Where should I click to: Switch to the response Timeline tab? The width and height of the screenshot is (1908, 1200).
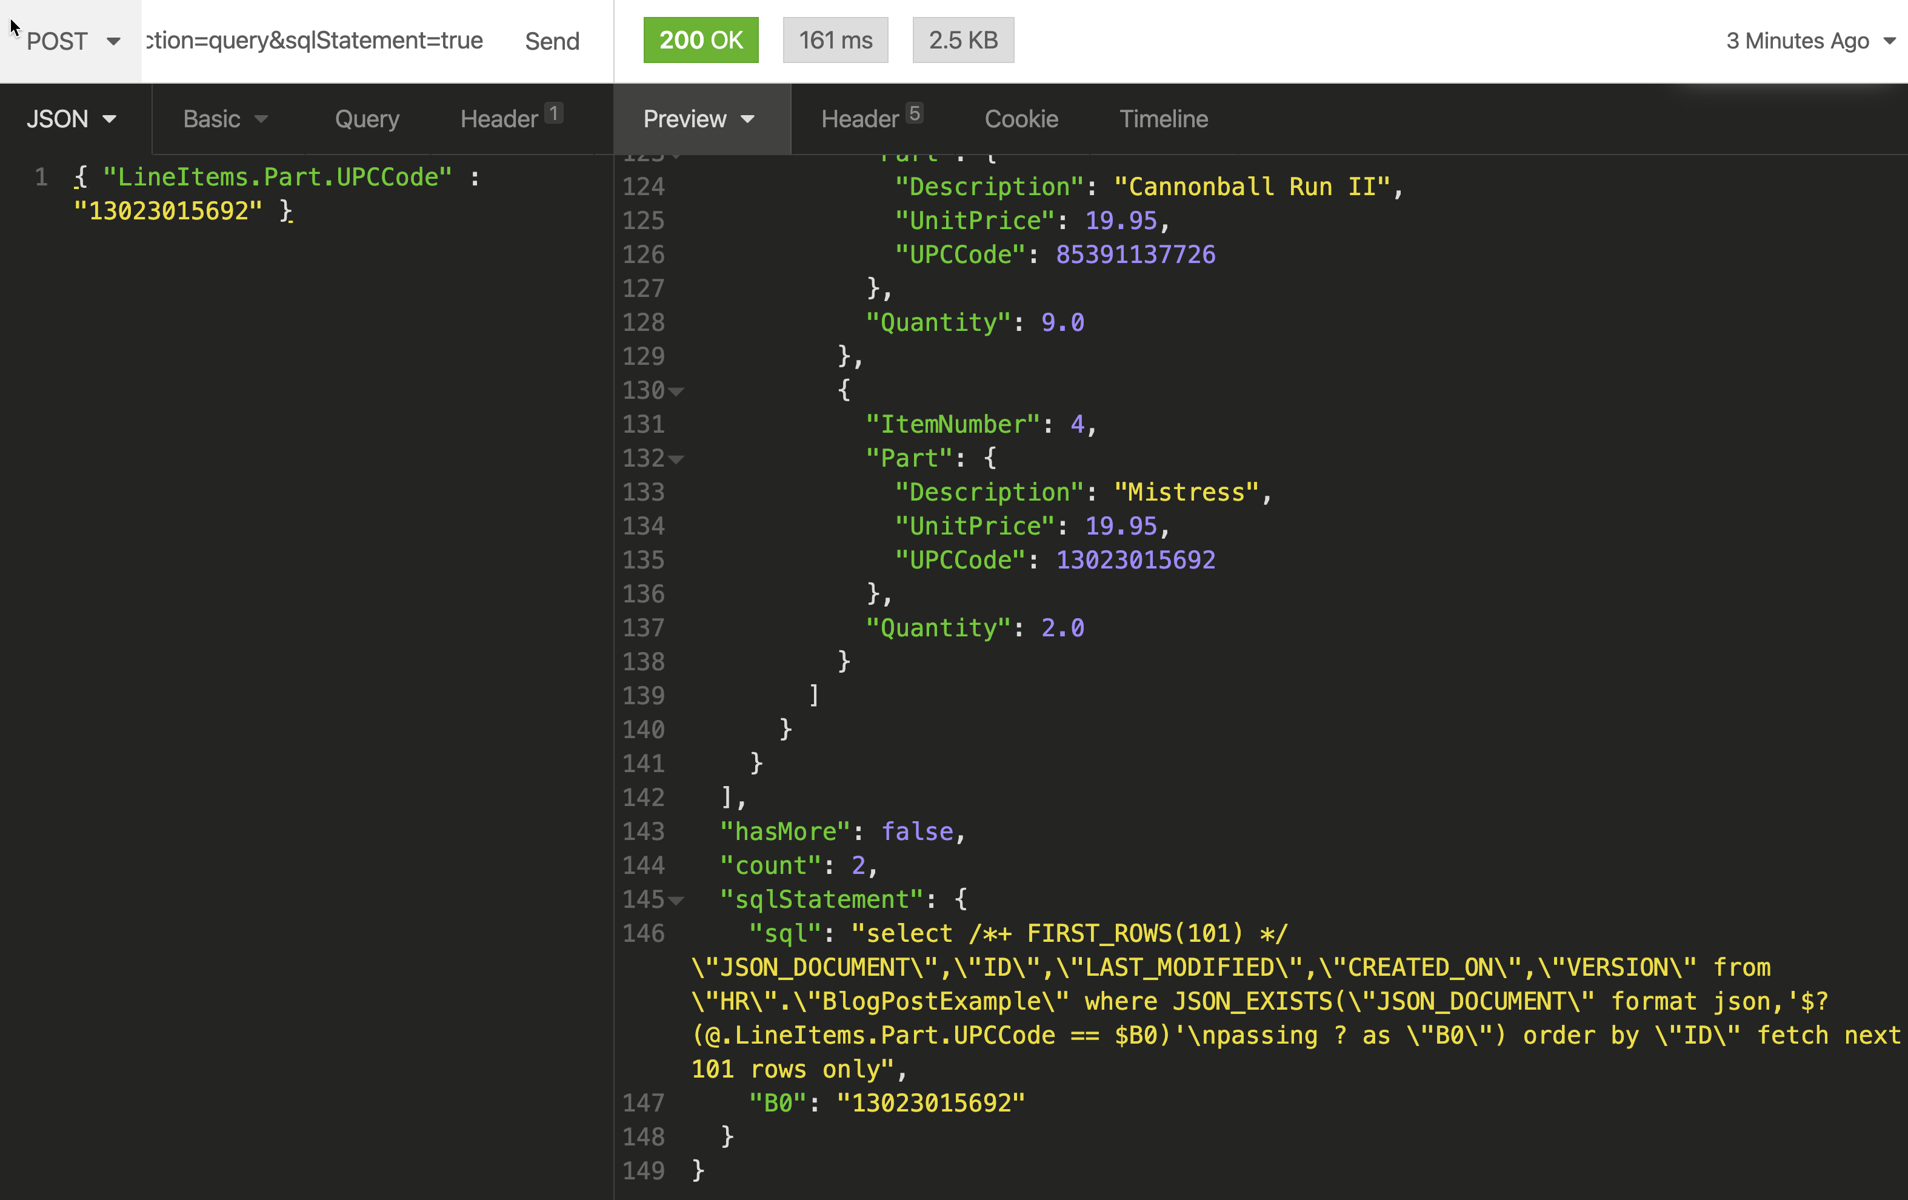[1163, 119]
